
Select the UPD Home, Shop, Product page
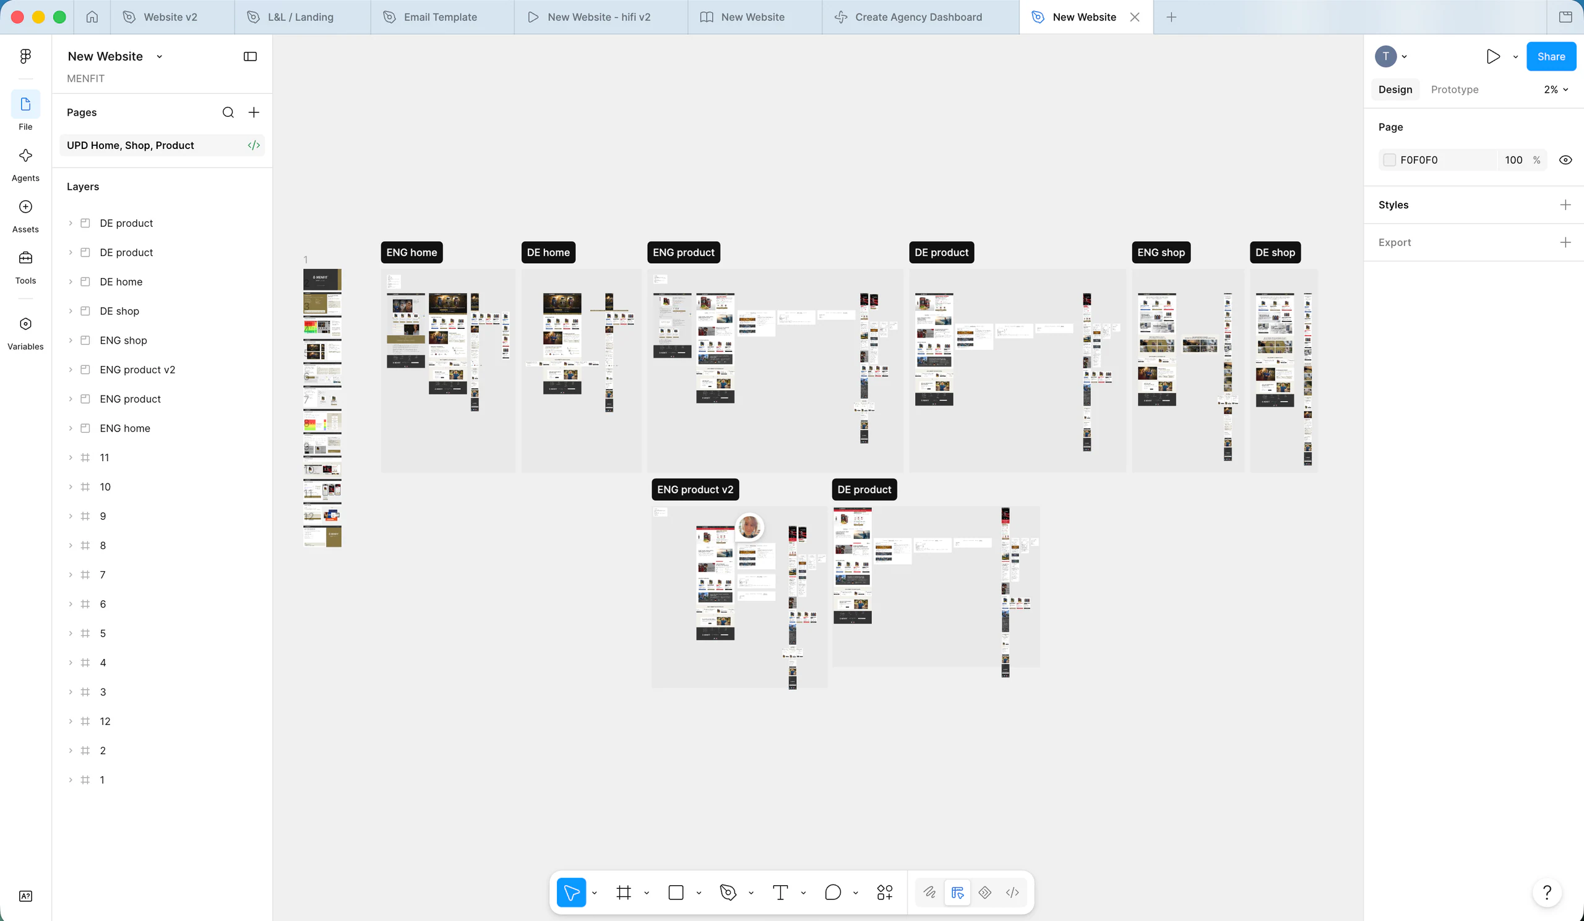pyautogui.click(x=161, y=145)
